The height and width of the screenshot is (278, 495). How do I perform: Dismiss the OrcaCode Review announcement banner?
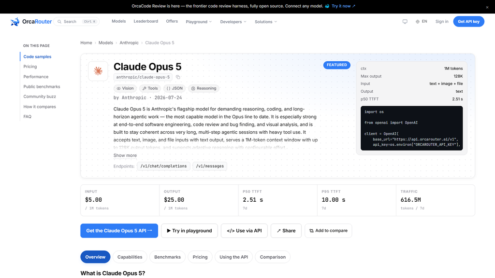click(487, 7)
